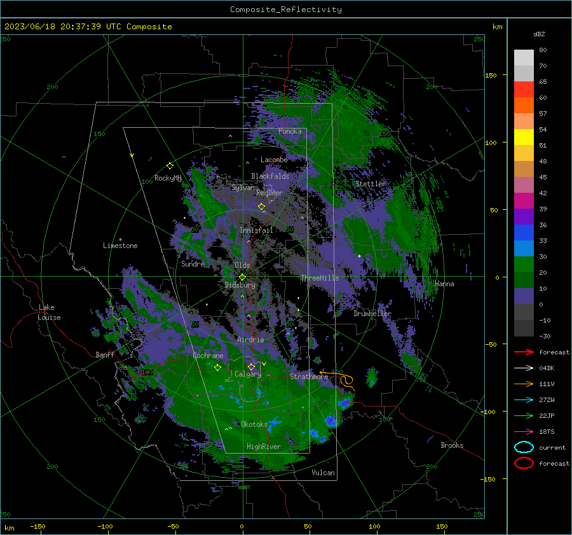This screenshot has width=572, height=535.
Task: Click the yellow marker above Calgary label
Action: coord(251,366)
